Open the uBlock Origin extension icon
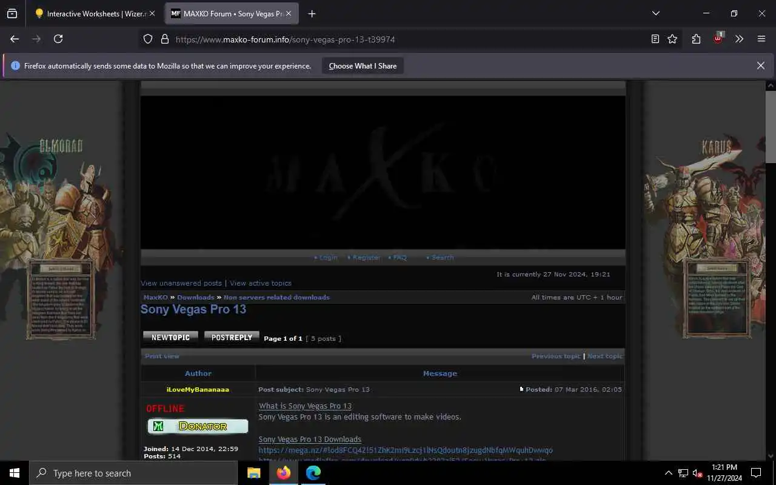The image size is (776, 485). [718, 38]
